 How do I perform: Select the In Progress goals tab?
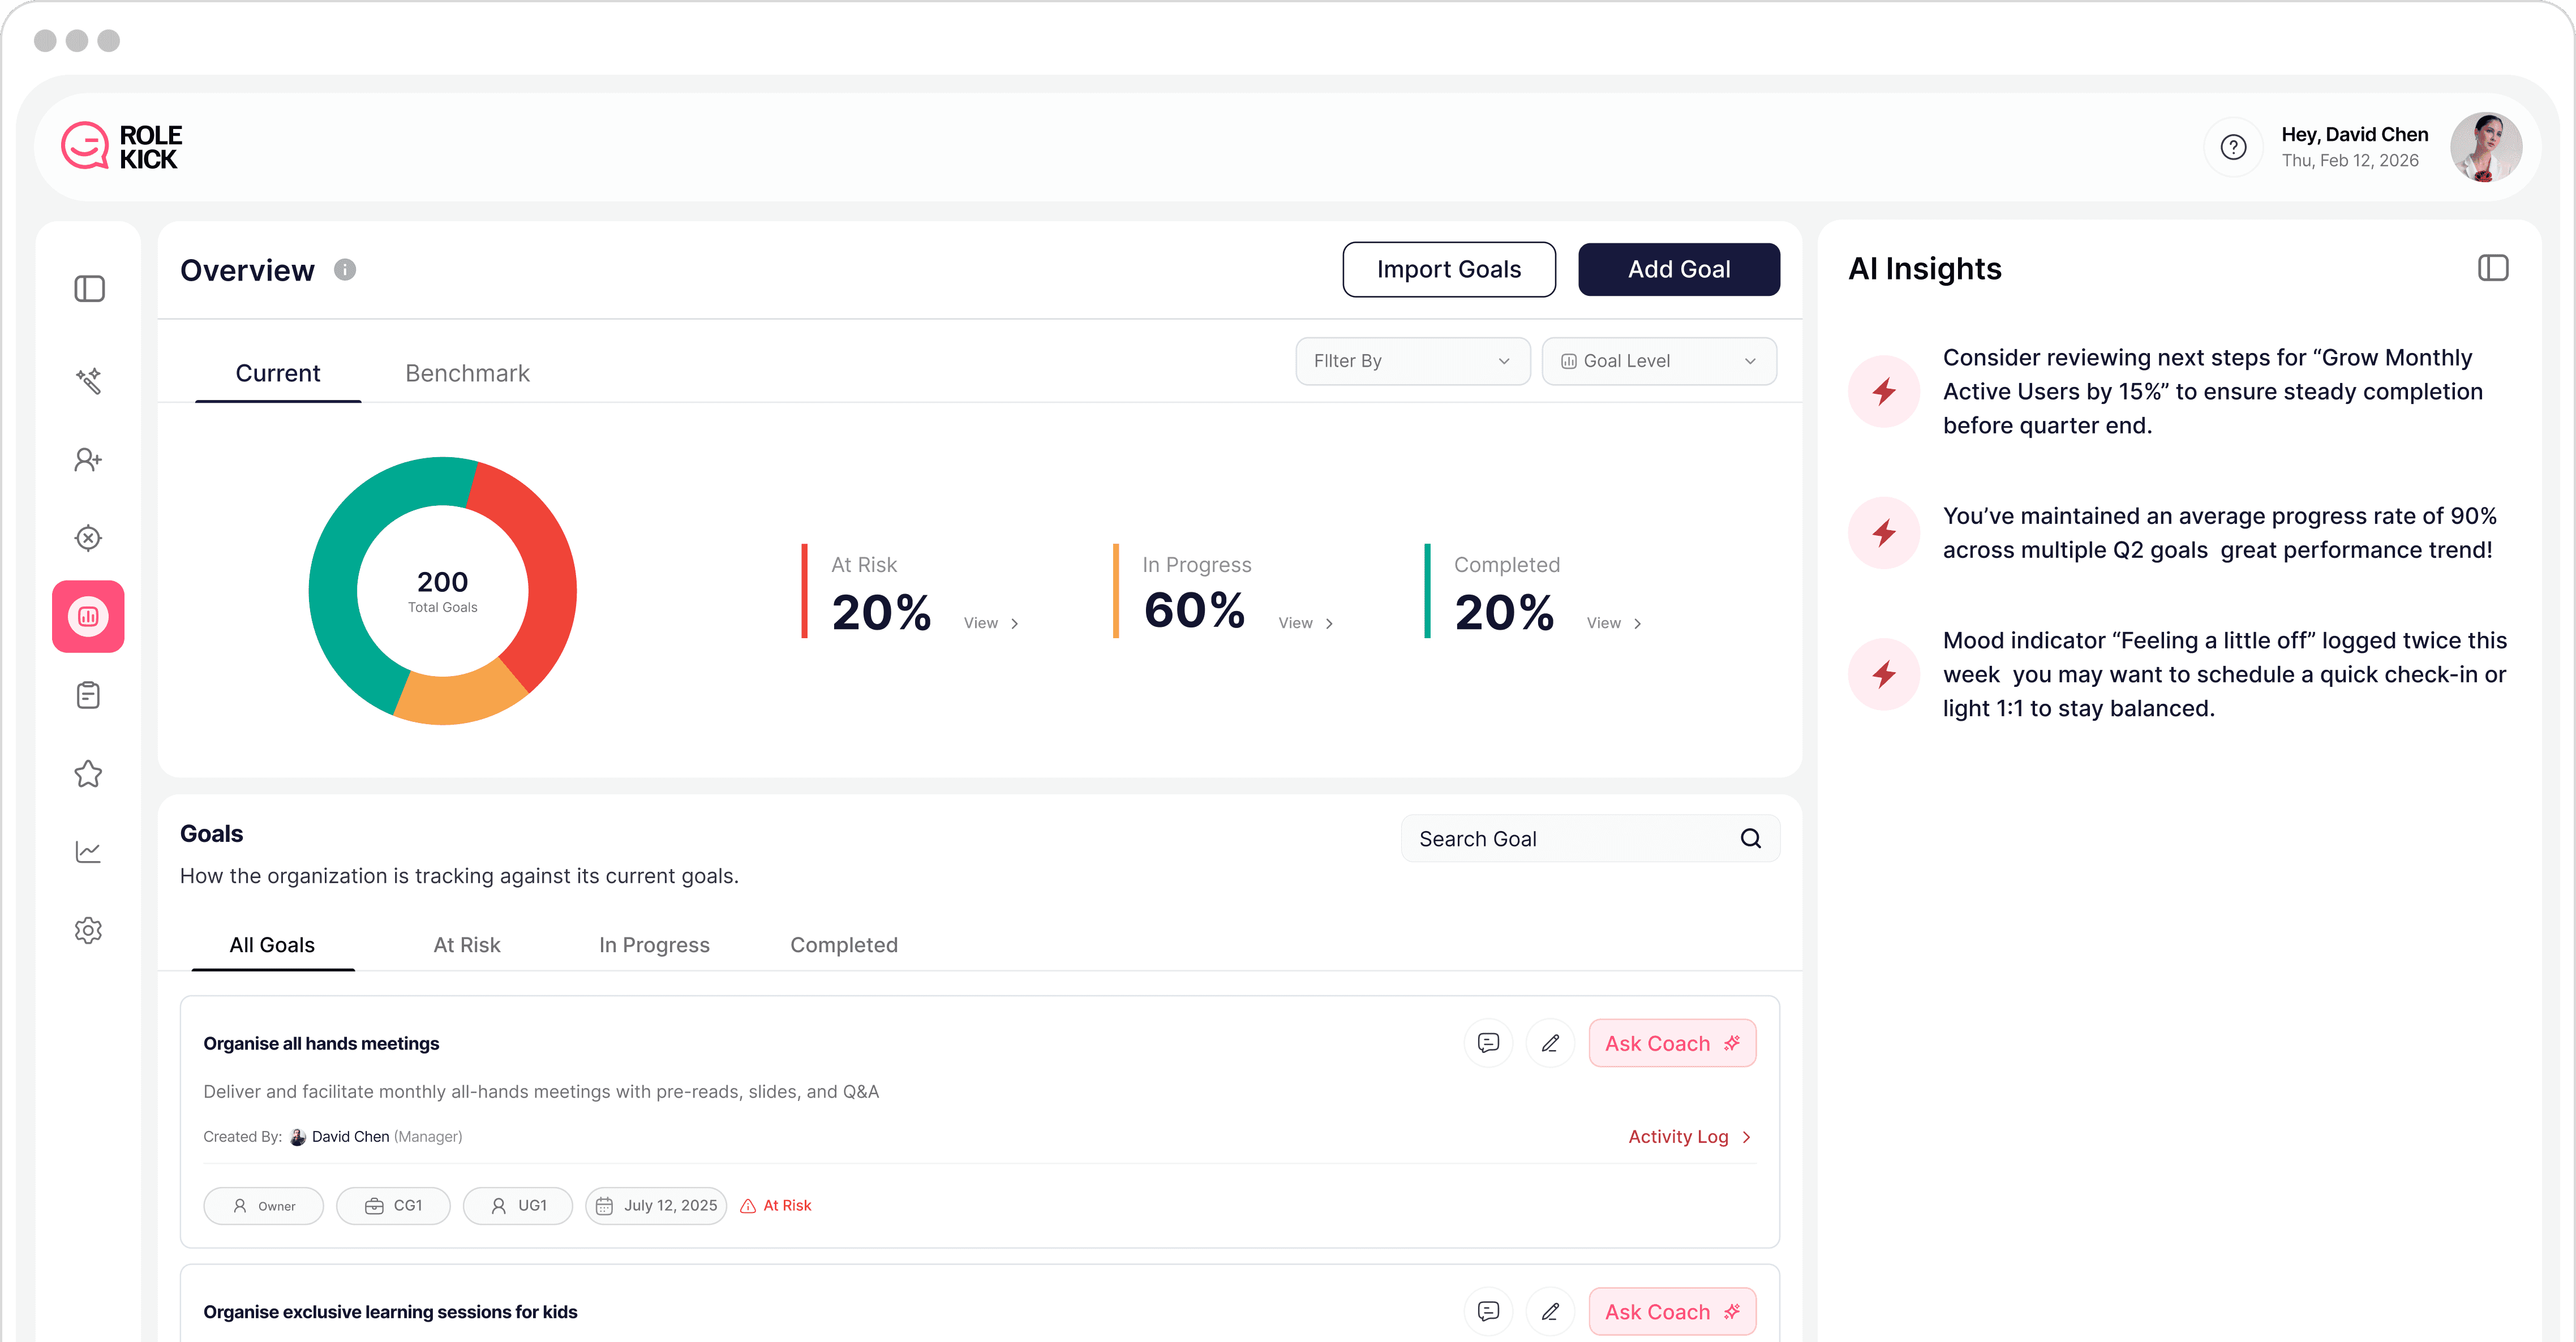pos(654,945)
